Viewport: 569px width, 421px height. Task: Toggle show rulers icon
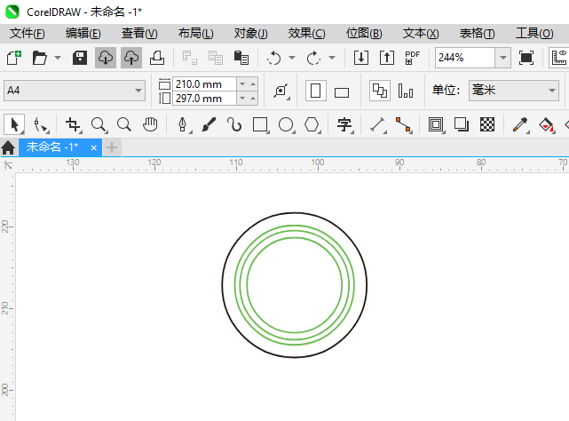click(559, 58)
